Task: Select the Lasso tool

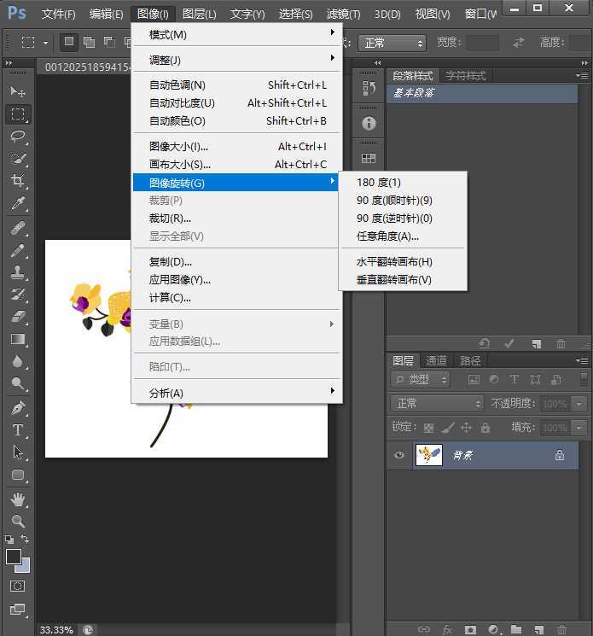Action: [18, 137]
